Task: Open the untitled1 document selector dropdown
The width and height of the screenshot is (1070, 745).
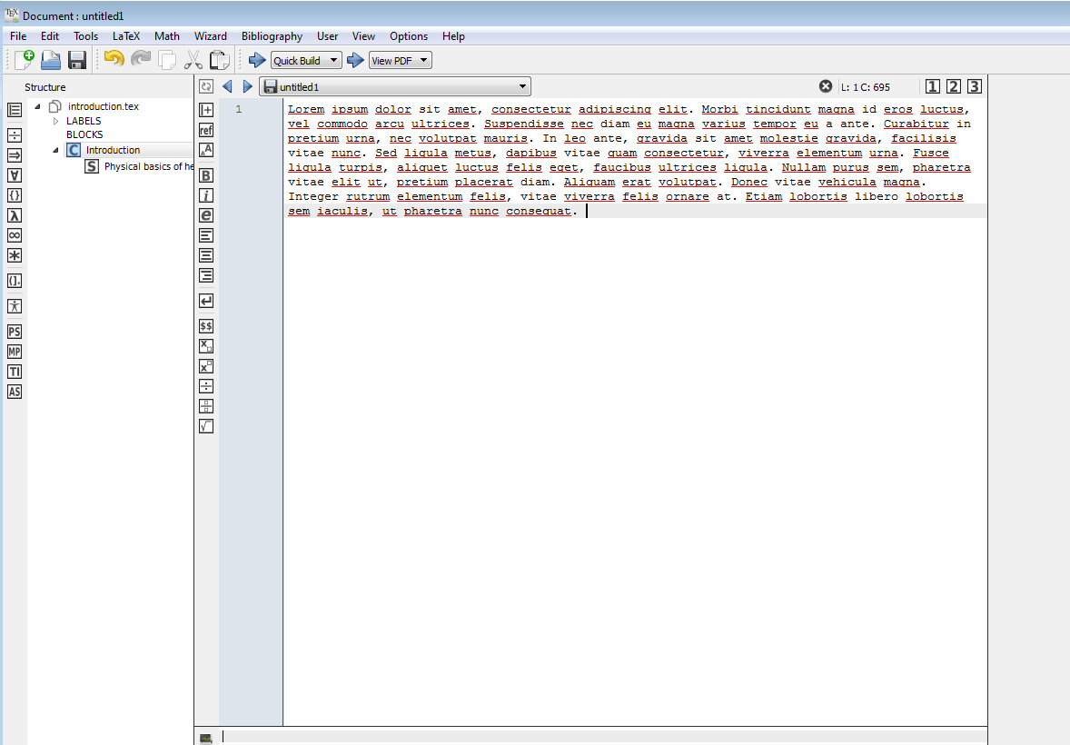Action: coord(395,86)
